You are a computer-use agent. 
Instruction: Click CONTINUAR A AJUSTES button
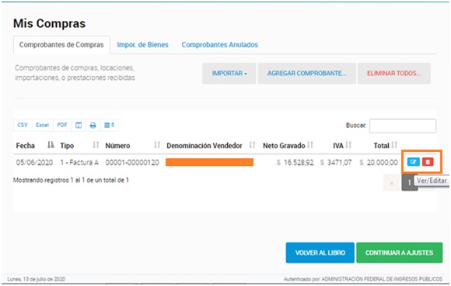click(x=399, y=253)
